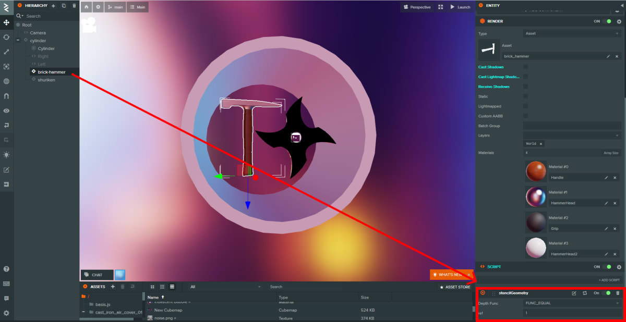Enable Cast Shadows checkbox
This screenshot has width=626, height=322.
(x=525, y=67)
